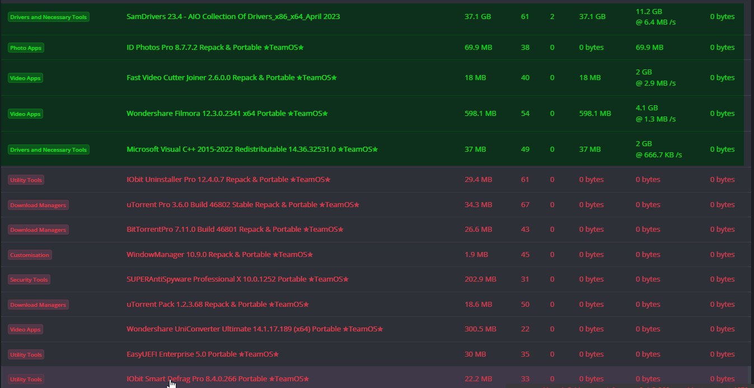Image resolution: width=754 pixels, height=388 pixels.
Task: Select the 69.9 MB size of ID Photos Pro
Action: [479, 48]
